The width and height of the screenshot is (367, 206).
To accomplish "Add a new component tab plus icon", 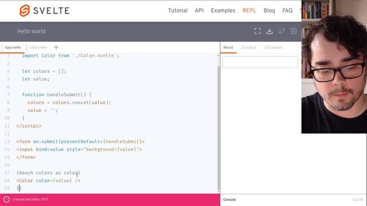I will pos(56,47).
